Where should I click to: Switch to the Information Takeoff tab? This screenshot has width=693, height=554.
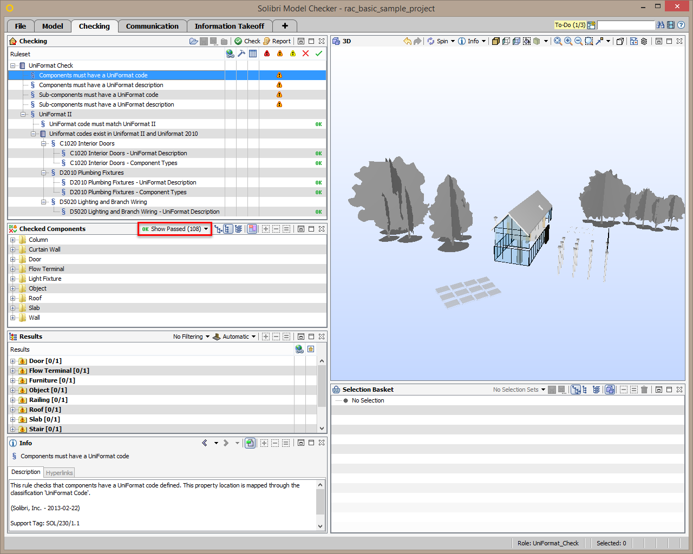230,26
